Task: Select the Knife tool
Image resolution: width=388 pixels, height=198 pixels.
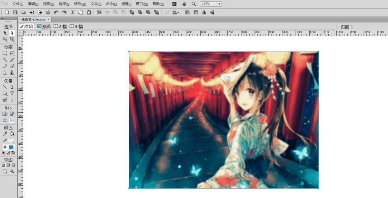Action: (x=12, y=100)
